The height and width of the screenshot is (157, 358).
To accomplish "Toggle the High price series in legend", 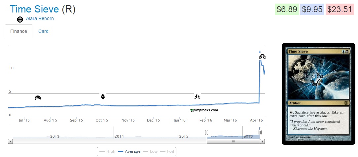I will point(108,151).
